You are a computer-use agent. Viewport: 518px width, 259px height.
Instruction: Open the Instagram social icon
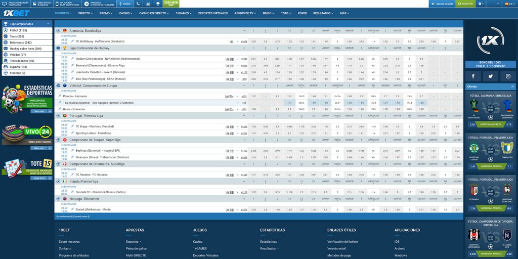tap(508, 76)
